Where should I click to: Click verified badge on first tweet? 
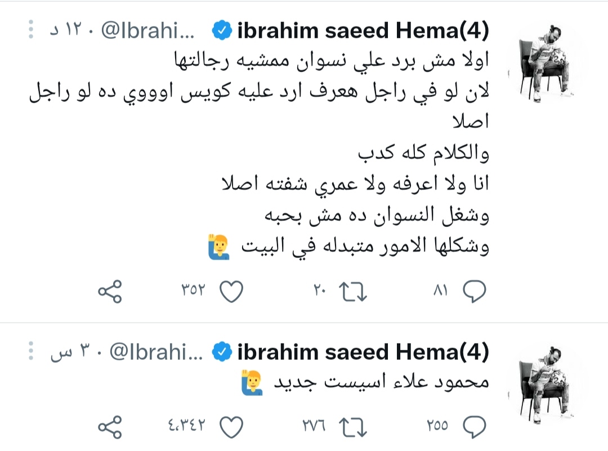pos(222,32)
